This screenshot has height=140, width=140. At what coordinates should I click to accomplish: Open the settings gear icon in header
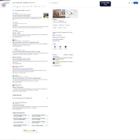coord(129,3)
